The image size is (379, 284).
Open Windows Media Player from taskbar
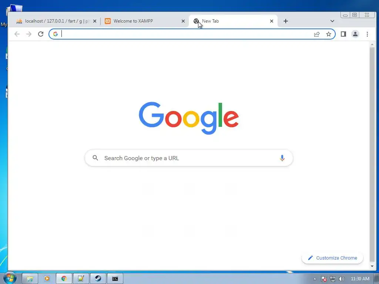tap(47, 279)
